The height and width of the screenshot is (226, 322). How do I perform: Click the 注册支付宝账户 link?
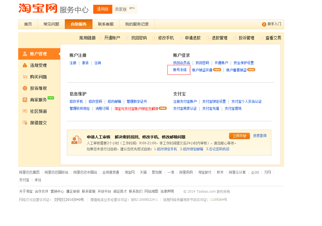185,101
